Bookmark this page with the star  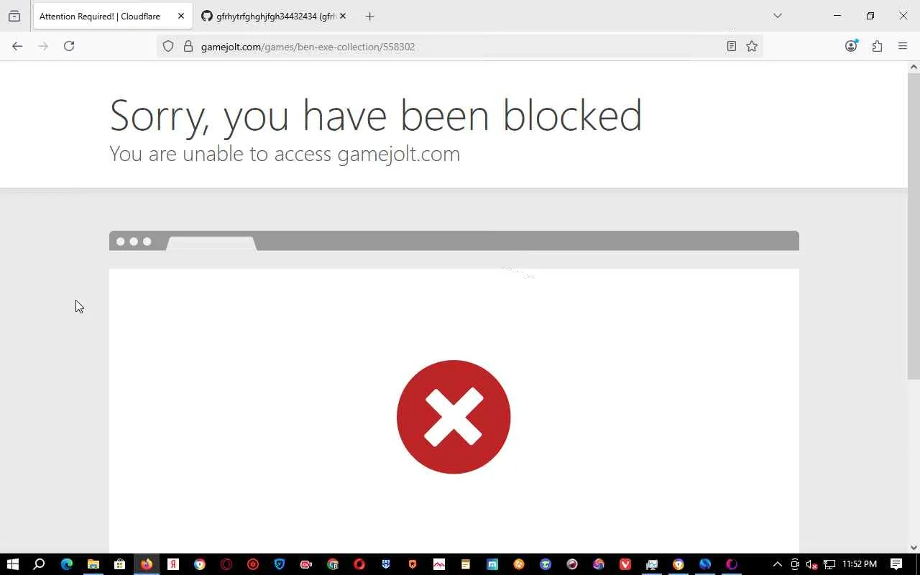(752, 46)
